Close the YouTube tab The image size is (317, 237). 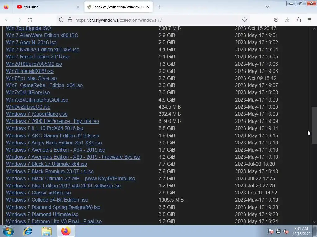click(x=78, y=7)
